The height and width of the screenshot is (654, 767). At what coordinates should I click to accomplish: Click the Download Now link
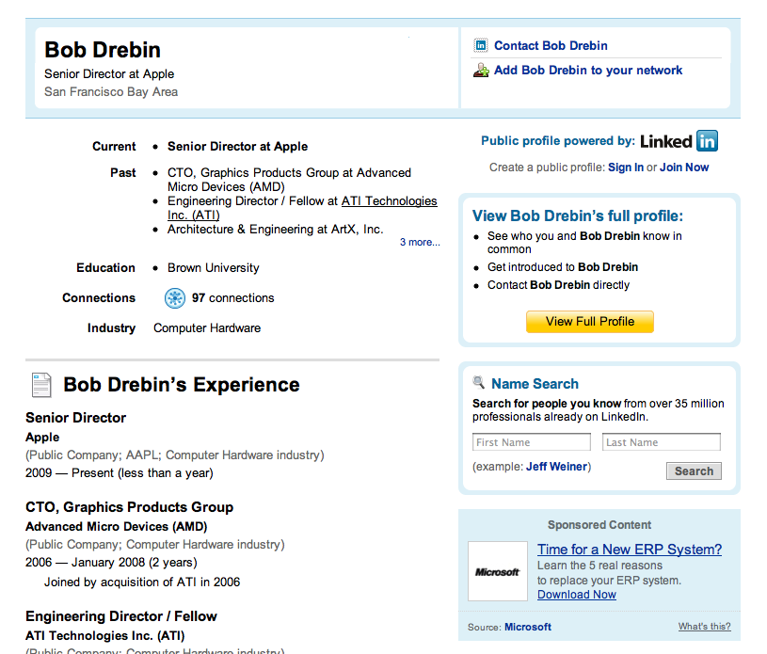(x=577, y=595)
